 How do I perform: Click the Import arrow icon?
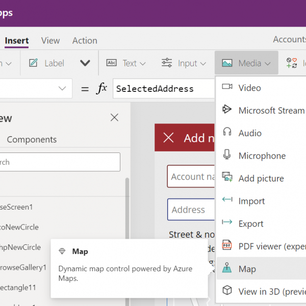(227, 199)
